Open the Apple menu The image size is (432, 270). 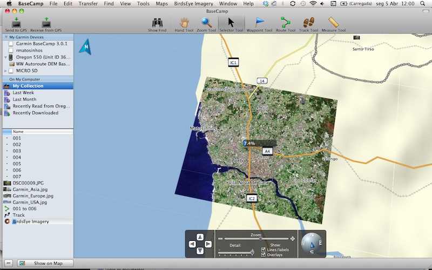9,4
